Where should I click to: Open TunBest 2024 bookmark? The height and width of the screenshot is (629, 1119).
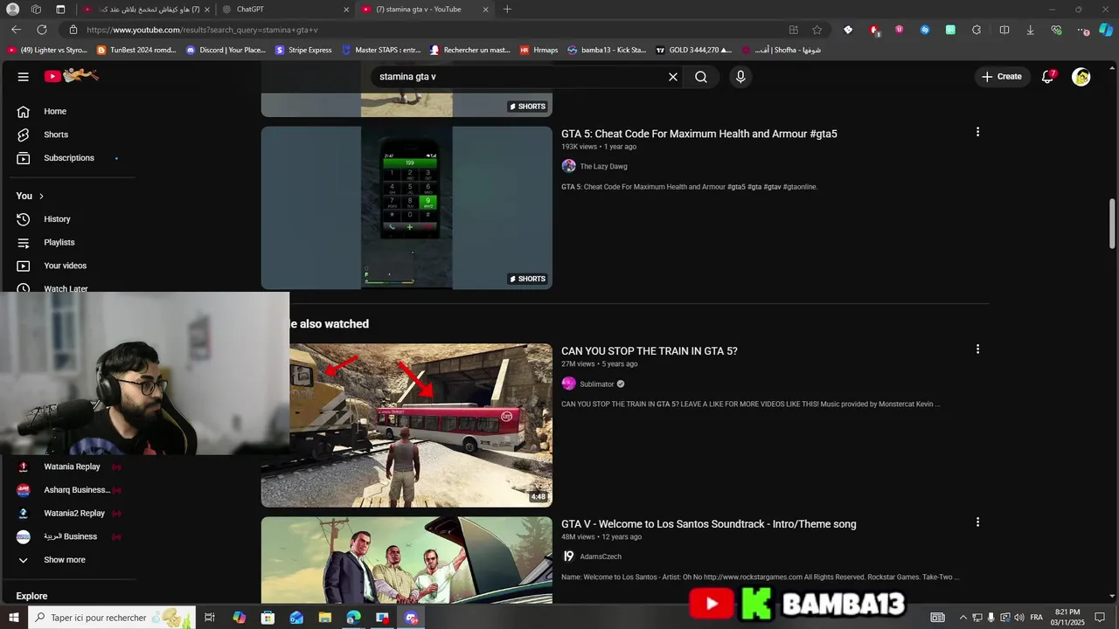click(x=136, y=50)
